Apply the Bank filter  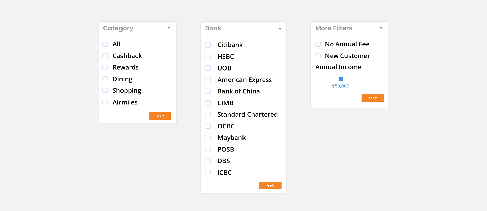(270, 185)
